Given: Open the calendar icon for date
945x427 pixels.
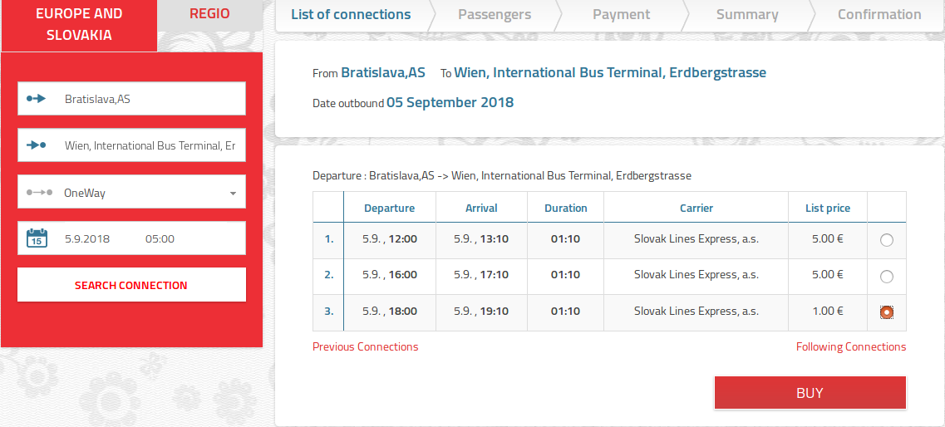Looking at the screenshot, I should (x=37, y=238).
